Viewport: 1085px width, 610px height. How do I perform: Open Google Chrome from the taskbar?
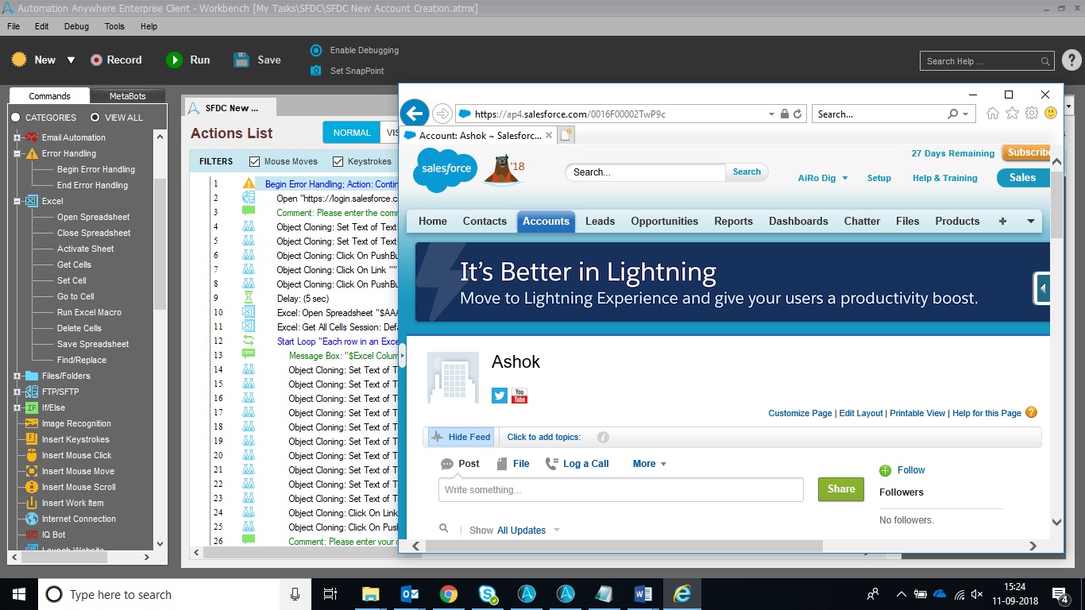tap(448, 594)
